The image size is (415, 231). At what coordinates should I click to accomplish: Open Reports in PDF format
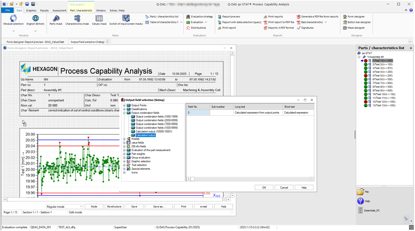point(279,28)
